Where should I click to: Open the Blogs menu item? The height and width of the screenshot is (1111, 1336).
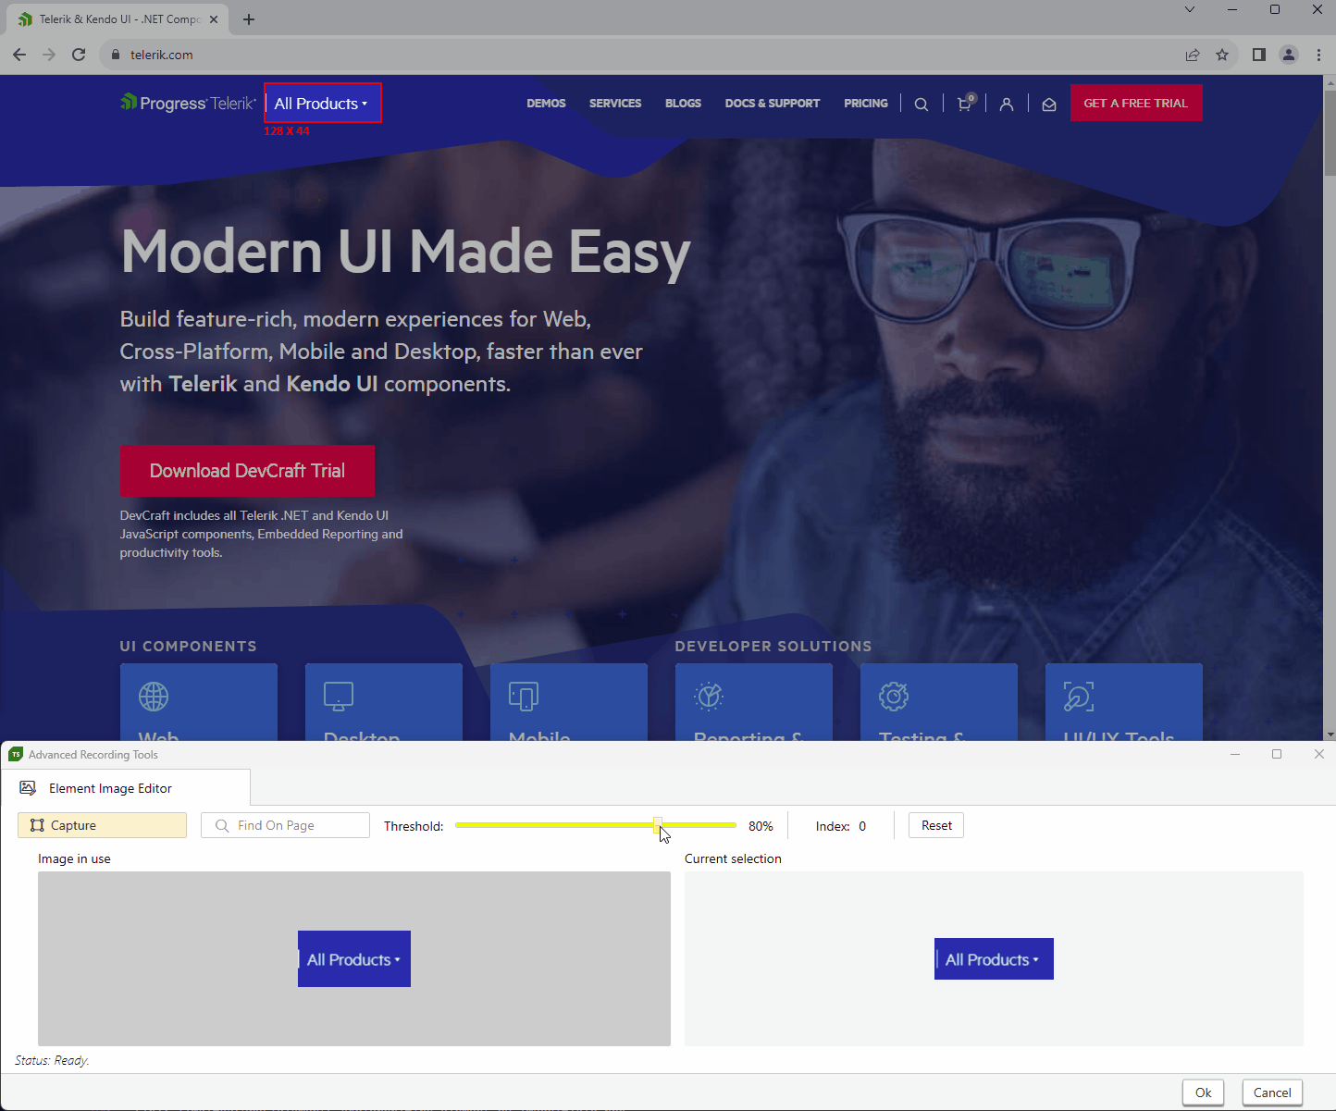click(x=683, y=104)
